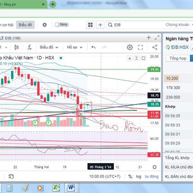Expand the Biểu đồ dropdown in toolbar

pyautogui.click(x=49, y=47)
